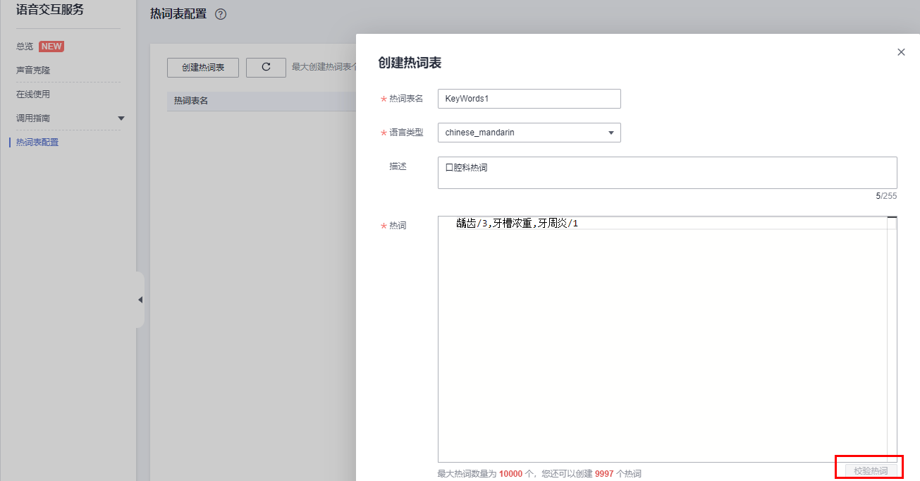Focus the 热词表名 input field
Viewport: 920px width, 481px height.
[529, 99]
